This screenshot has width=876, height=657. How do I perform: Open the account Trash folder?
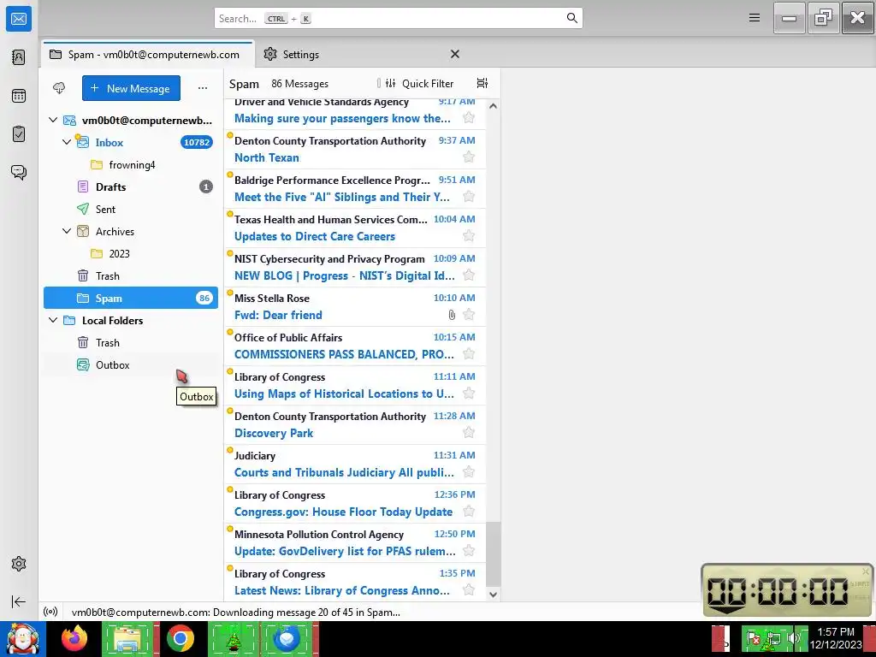pyautogui.click(x=131, y=275)
